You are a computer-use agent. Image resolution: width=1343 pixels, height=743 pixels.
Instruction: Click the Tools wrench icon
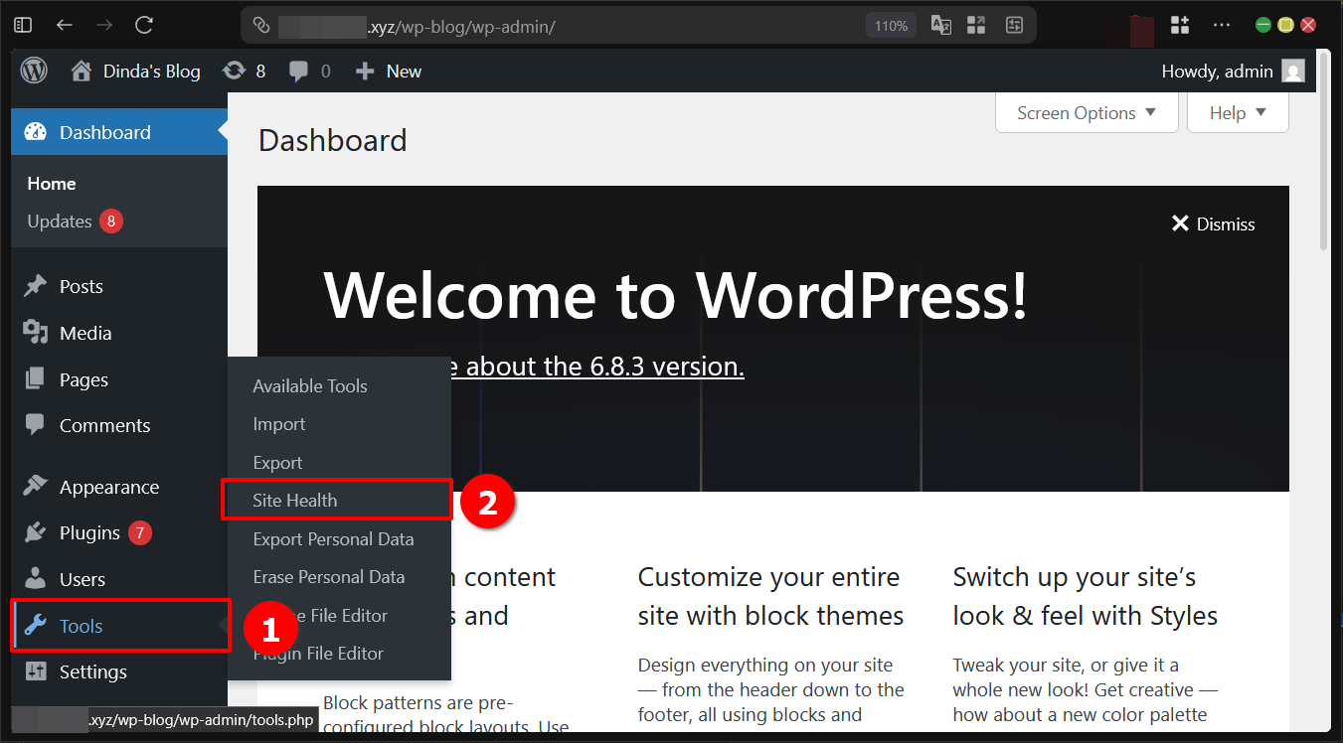click(x=38, y=625)
